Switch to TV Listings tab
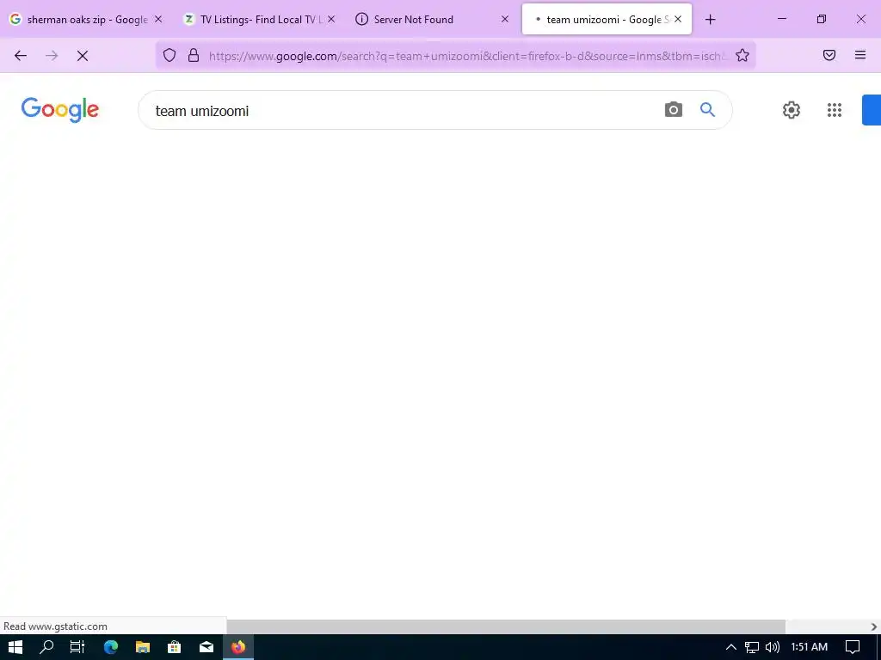881x660 pixels. pos(259,20)
